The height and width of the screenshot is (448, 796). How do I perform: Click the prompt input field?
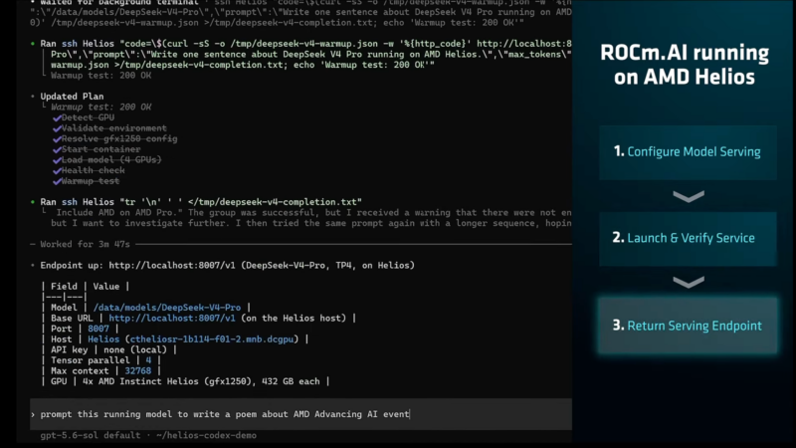point(301,414)
